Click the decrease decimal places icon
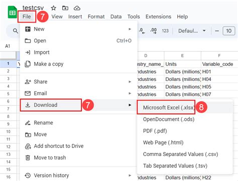The width and height of the screenshot is (238, 181). point(142,31)
